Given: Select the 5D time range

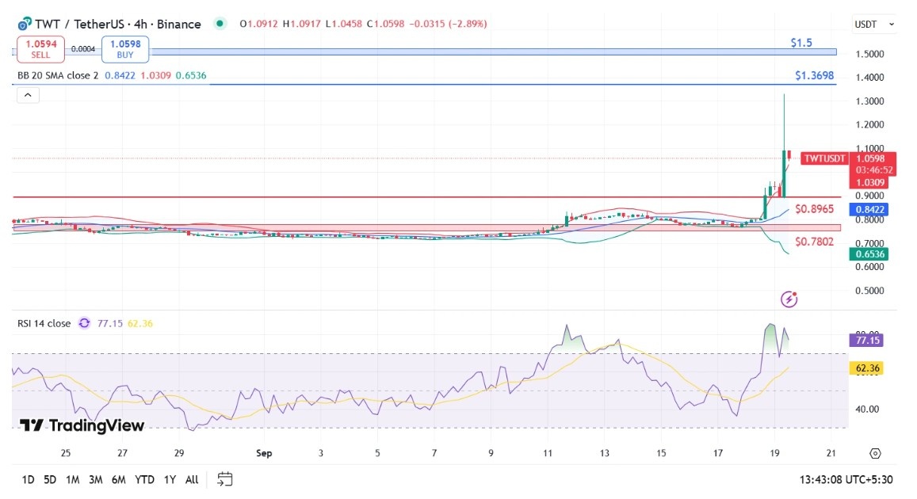Looking at the screenshot, I should 50,480.
